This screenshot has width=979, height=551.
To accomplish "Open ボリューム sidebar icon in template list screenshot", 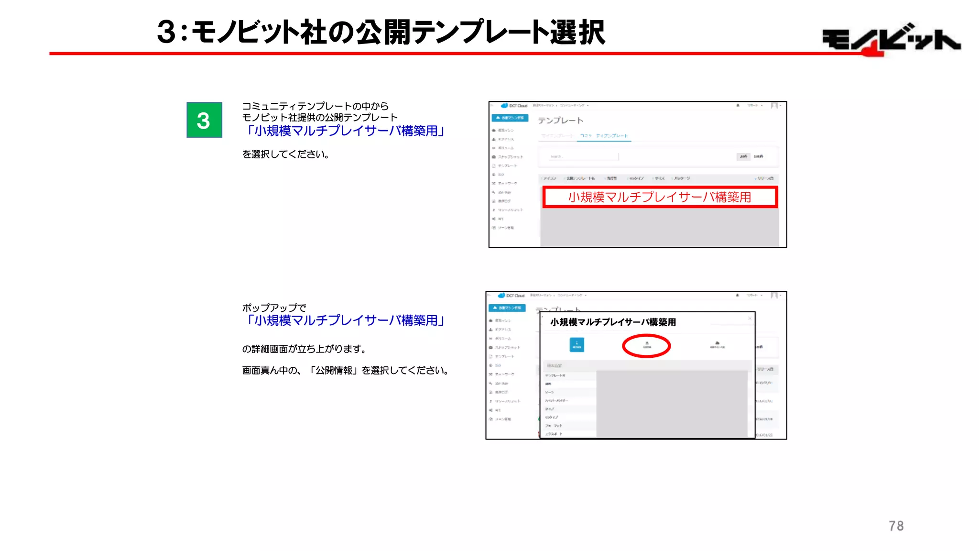I will pyautogui.click(x=494, y=148).
